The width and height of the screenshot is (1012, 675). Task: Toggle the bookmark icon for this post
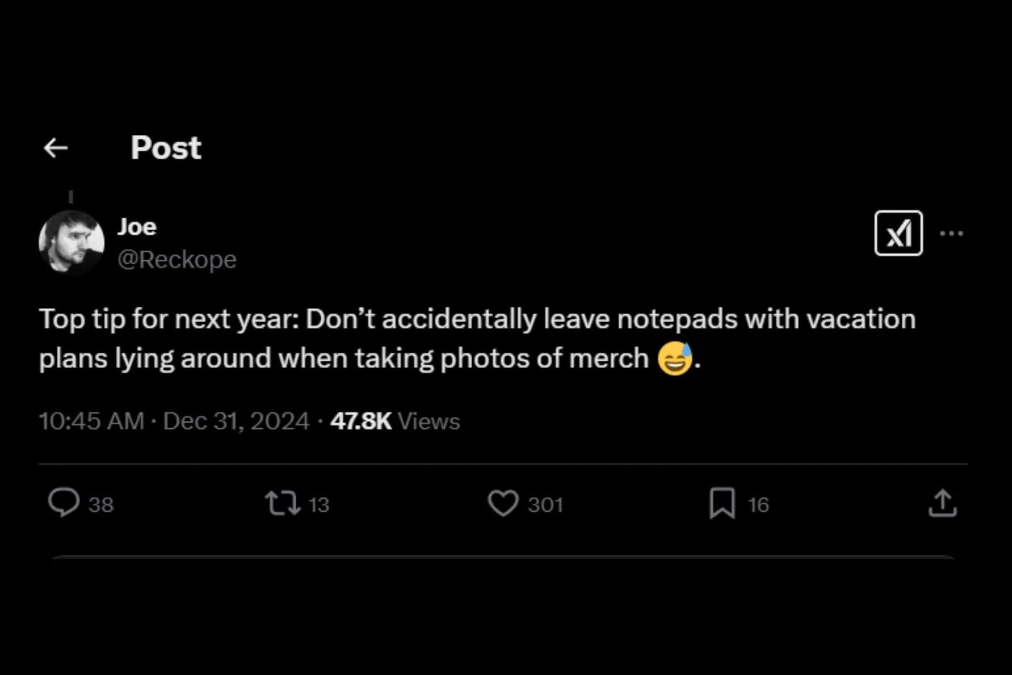coord(722,503)
